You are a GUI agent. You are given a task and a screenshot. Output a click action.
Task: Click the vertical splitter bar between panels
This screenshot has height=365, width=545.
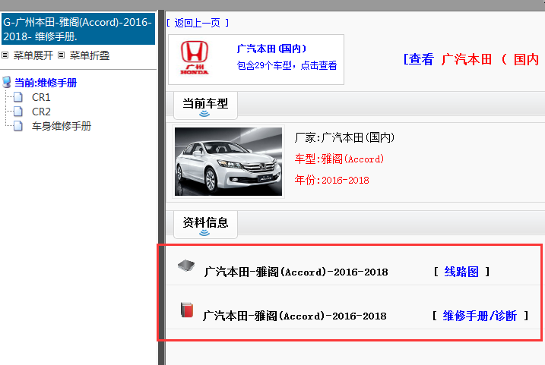pos(162,187)
